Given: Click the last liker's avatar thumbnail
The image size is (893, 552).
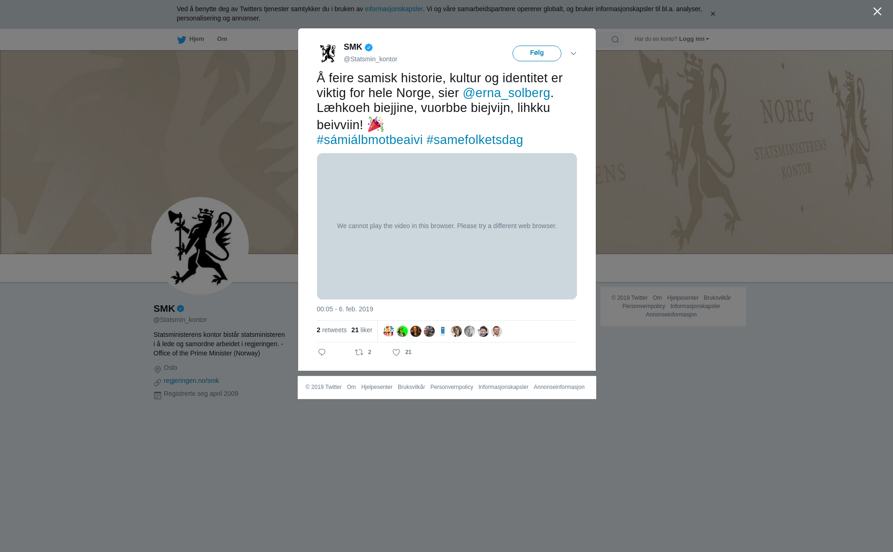Looking at the screenshot, I should tap(497, 331).
